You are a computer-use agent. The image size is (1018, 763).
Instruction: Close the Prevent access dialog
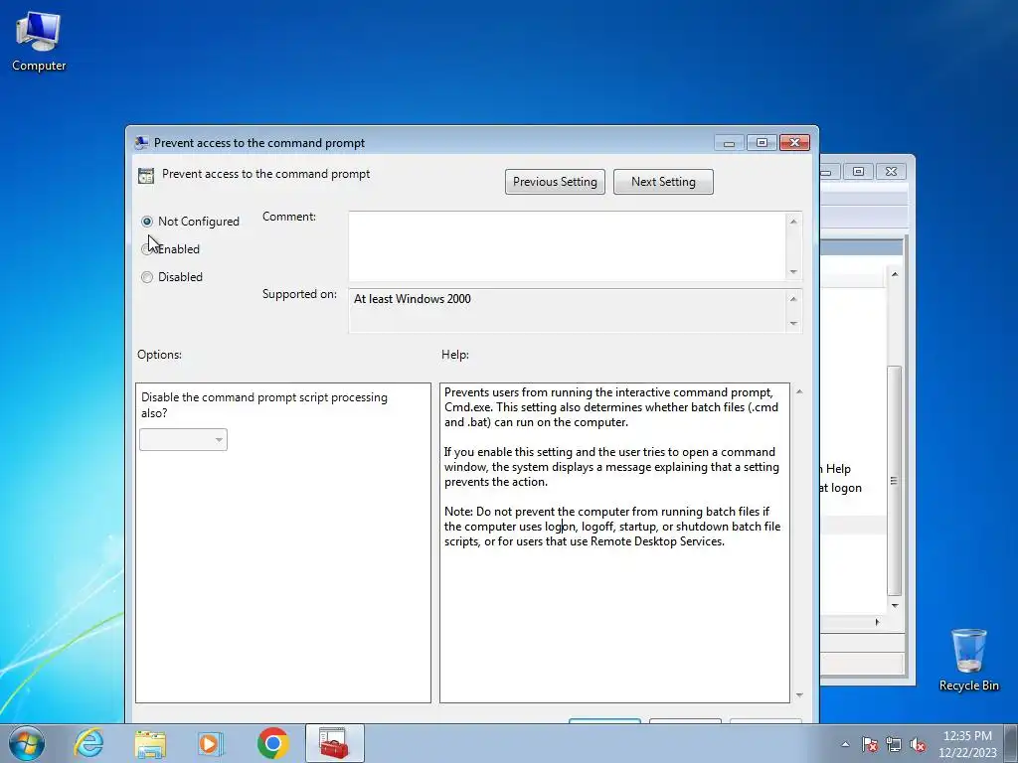click(x=794, y=143)
